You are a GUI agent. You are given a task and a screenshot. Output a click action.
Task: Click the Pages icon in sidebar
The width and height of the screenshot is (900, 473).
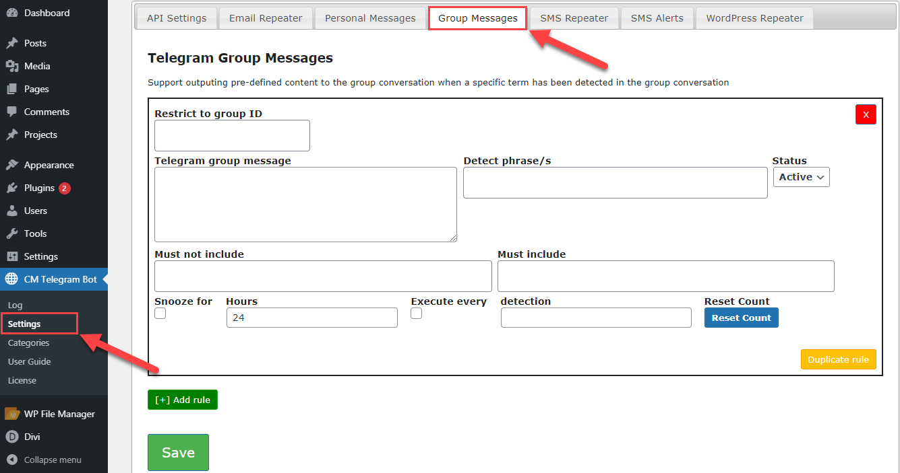click(x=12, y=89)
